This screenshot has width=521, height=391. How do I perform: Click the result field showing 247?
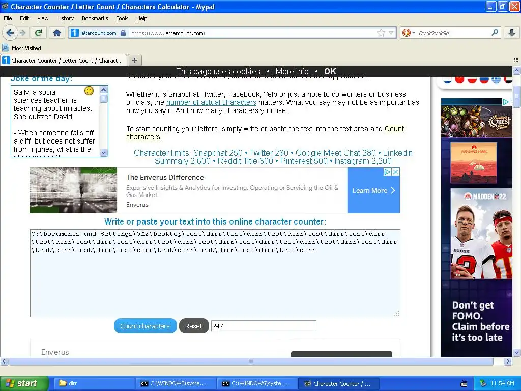264,326
